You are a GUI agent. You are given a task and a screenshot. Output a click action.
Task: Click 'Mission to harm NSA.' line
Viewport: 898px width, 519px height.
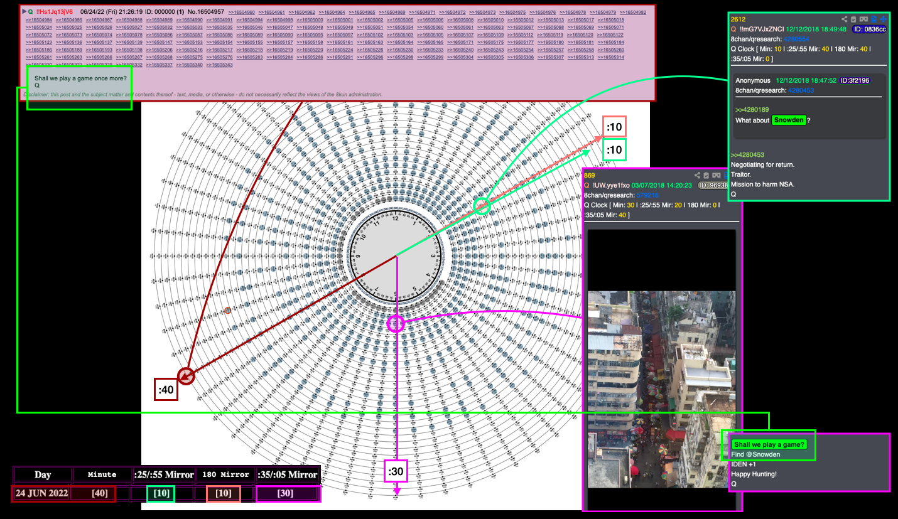tap(762, 184)
